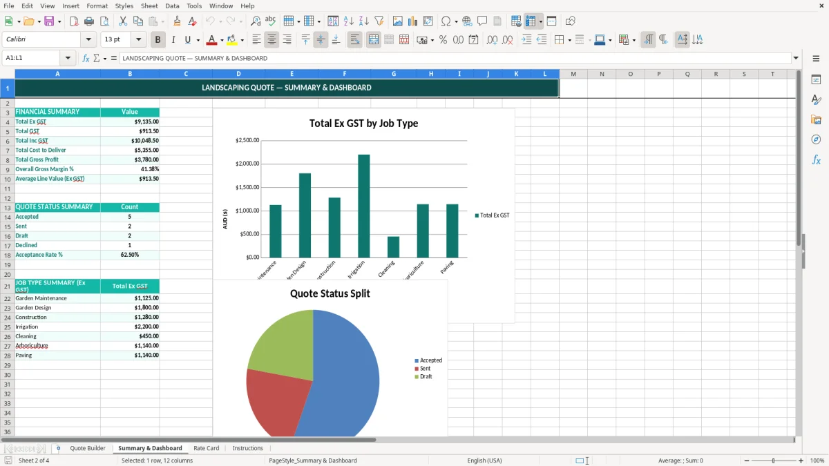829x466 pixels.
Task: Insert hyperlink
Action: pyautogui.click(x=467, y=21)
